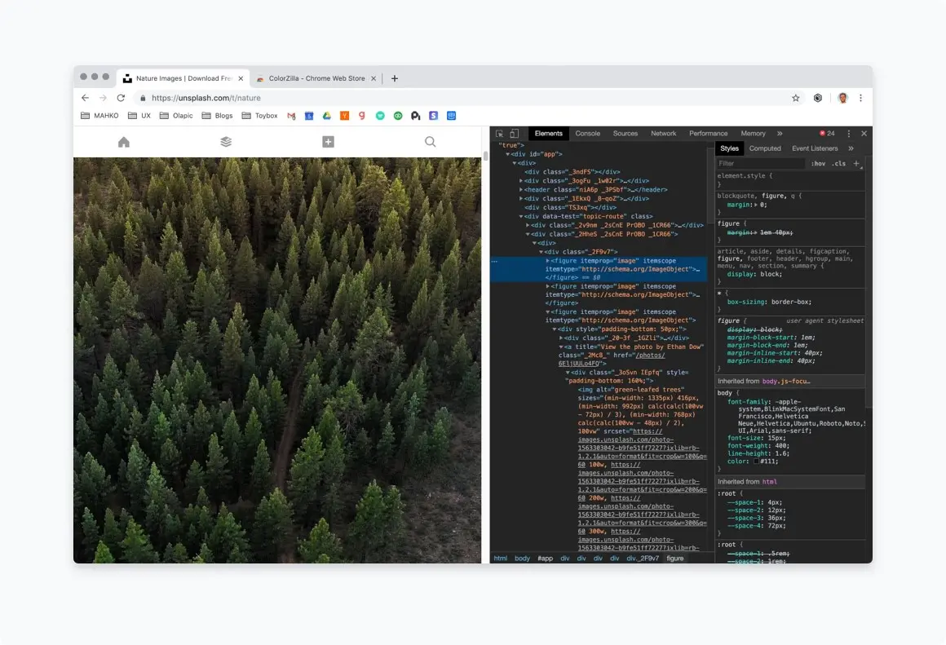946x645 pixels.
Task: Switch to the Console tab
Action: (x=590, y=133)
